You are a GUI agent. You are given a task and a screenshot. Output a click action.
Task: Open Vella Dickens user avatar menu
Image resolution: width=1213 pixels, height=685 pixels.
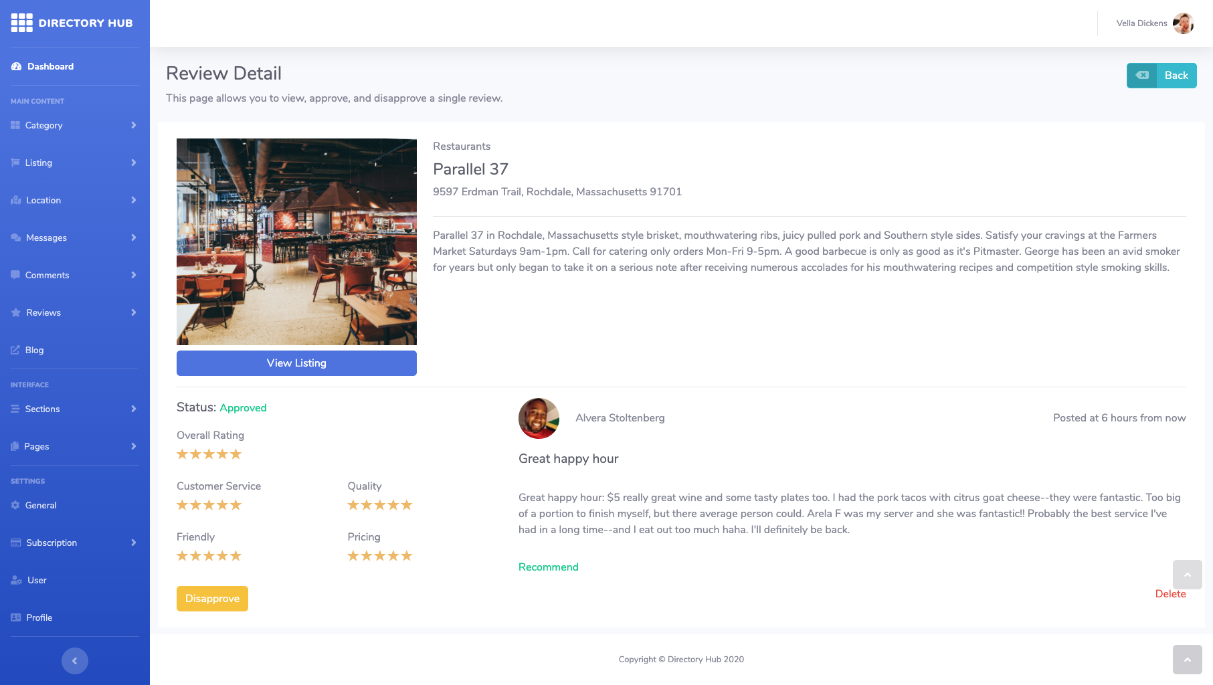point(1183,23)
